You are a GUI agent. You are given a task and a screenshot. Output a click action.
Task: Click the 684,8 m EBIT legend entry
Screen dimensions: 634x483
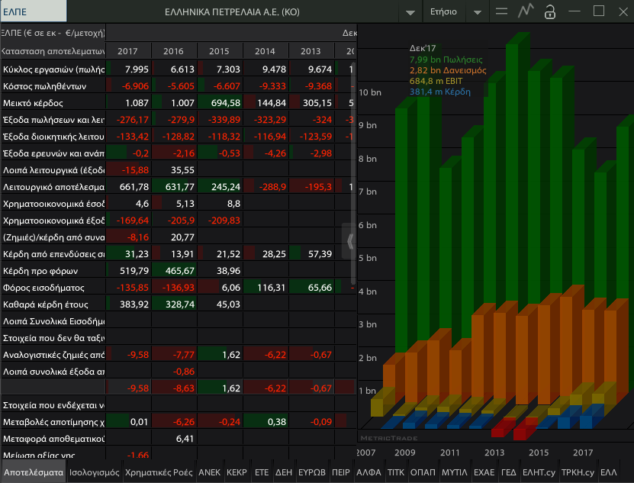(x=436, y=81)
